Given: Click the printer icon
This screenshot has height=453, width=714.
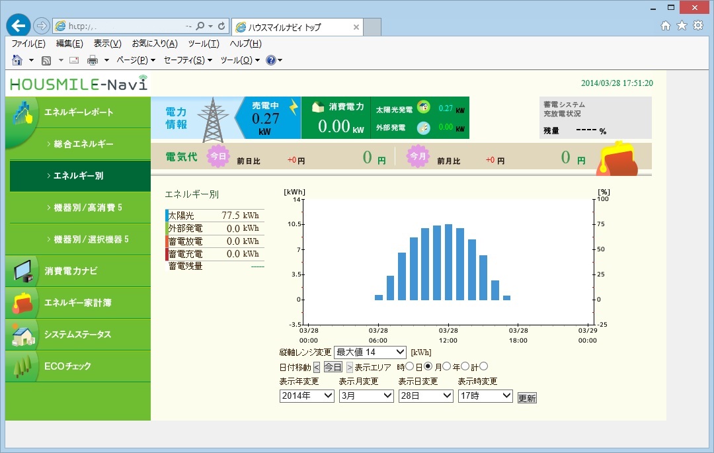Looking at the screenshot, I should pos(93,60).
